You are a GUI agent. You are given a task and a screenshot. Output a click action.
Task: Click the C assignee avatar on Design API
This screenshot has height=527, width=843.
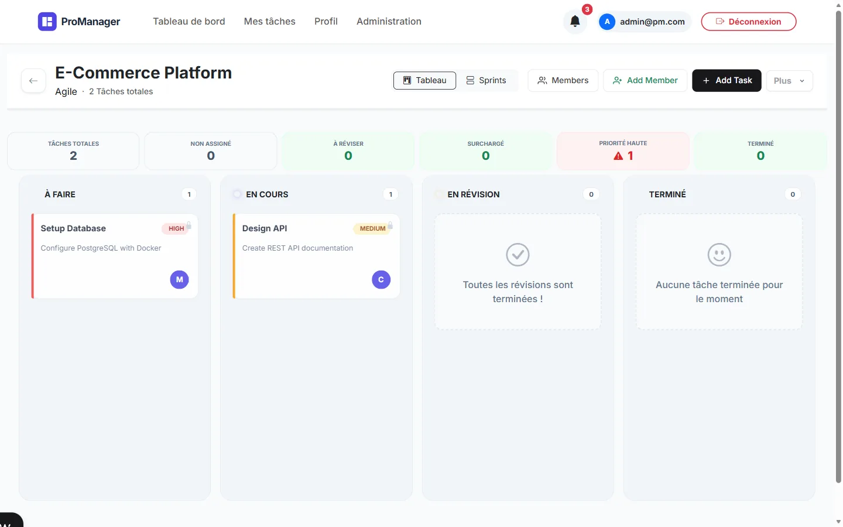point(381,280)
